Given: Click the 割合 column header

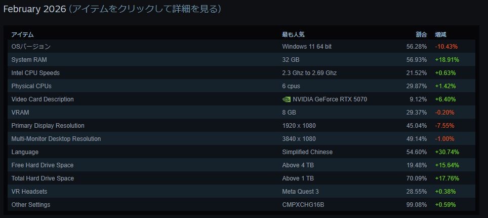Looking at the screenshot, I should (421, 34).
